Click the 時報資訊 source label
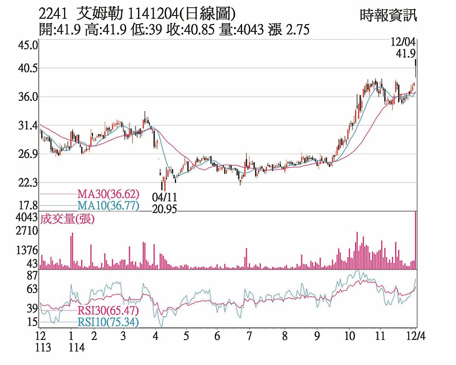The width and height of the screenshot is (456, 365). click(x=388, y=16)
